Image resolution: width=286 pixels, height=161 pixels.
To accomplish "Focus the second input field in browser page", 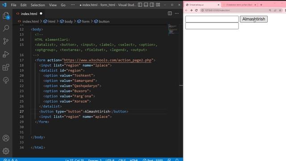I will point(212,26).
